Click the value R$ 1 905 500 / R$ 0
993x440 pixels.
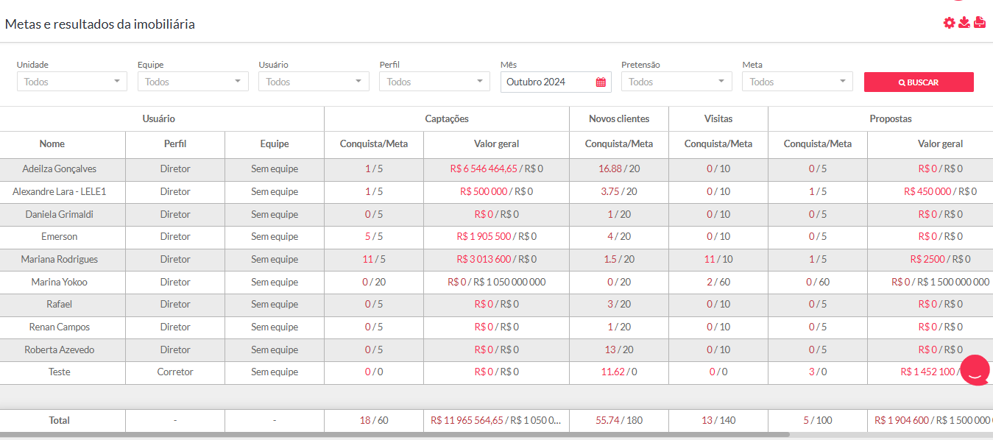coord(497,237)
